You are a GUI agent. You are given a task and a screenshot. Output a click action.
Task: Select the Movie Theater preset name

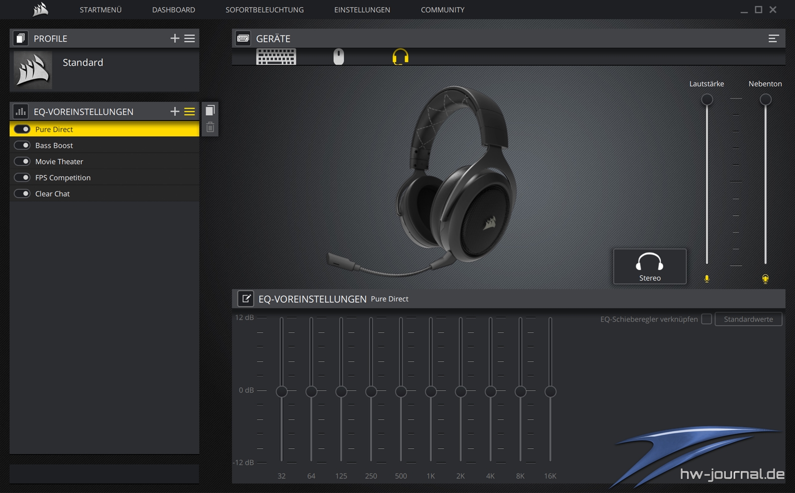[x=59, y=161]
